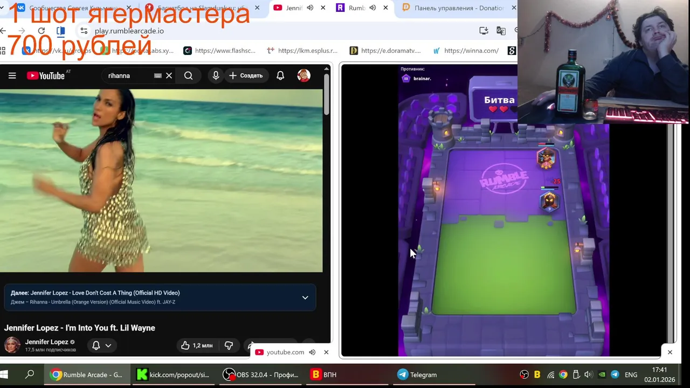
Task: Open YouTube notifications bell
Action: pos(280,75)
